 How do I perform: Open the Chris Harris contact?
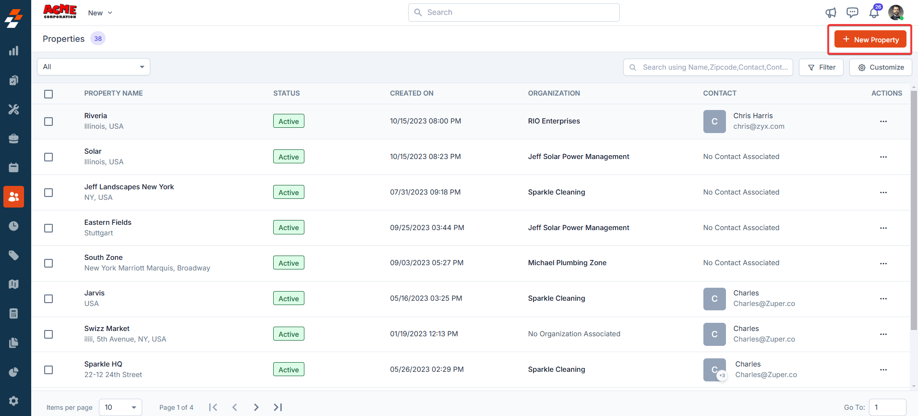753,116
